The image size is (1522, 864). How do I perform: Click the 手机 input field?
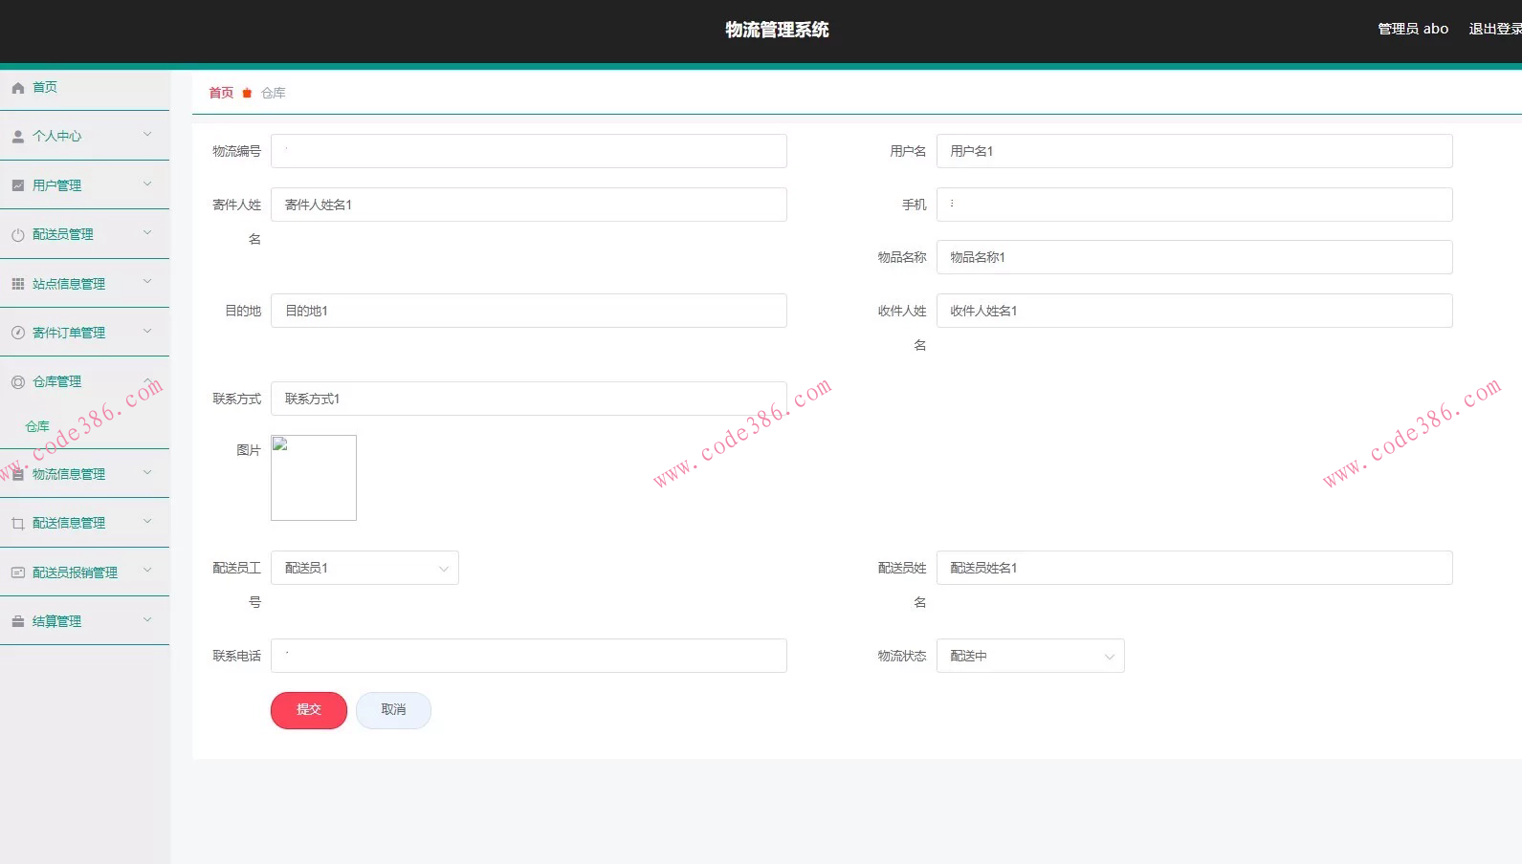click(1195, 205)
